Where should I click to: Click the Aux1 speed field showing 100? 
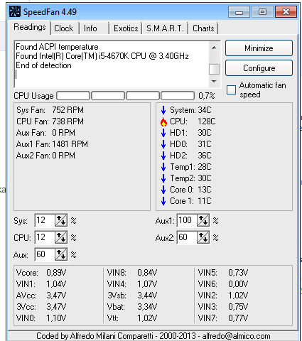[x=187, y=220]
